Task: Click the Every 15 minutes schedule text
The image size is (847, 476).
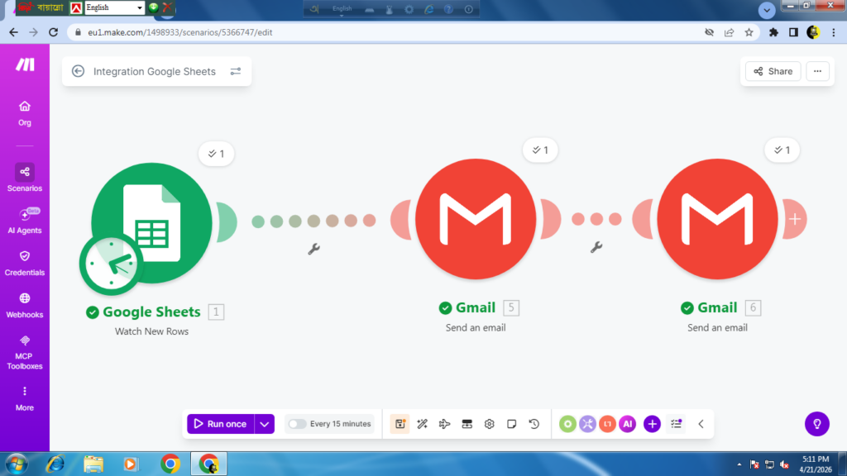Action: 340,424
